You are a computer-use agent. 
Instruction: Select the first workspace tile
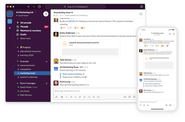pos(10,14)
